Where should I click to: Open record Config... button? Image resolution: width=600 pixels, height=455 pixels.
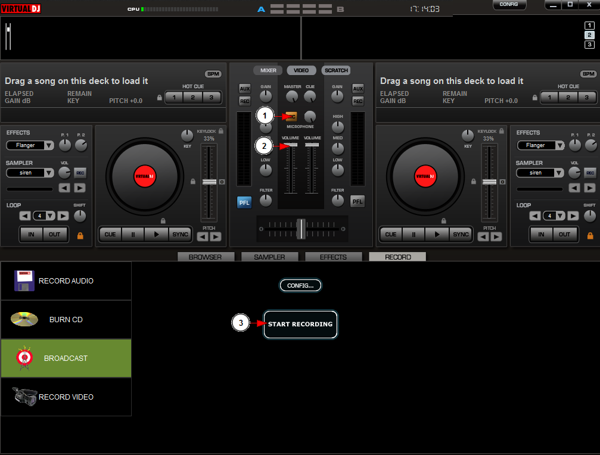point(300,286)
